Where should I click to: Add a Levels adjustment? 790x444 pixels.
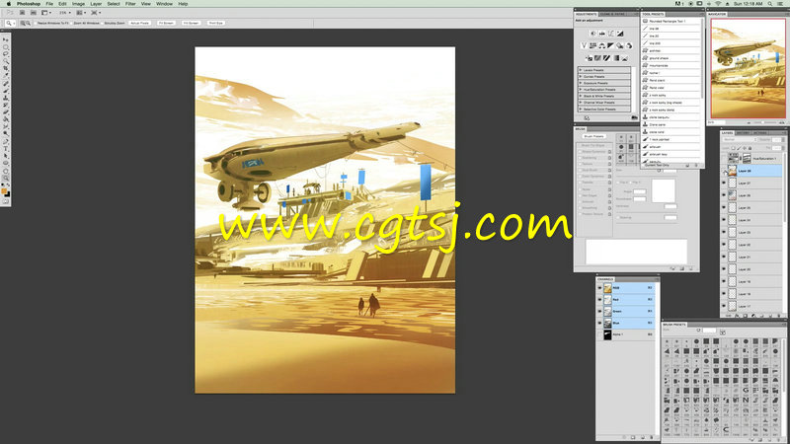click(602, 34)
